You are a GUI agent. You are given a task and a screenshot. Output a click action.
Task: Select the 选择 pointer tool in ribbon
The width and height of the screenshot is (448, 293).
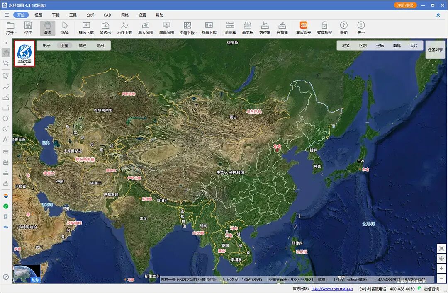65,28
